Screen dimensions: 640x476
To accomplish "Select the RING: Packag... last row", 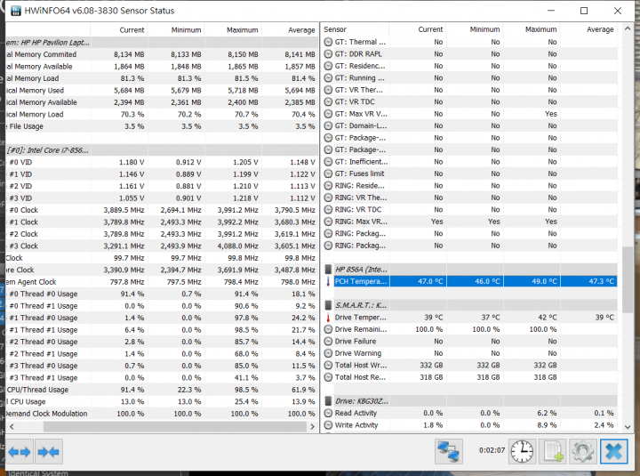I will 470,246.
